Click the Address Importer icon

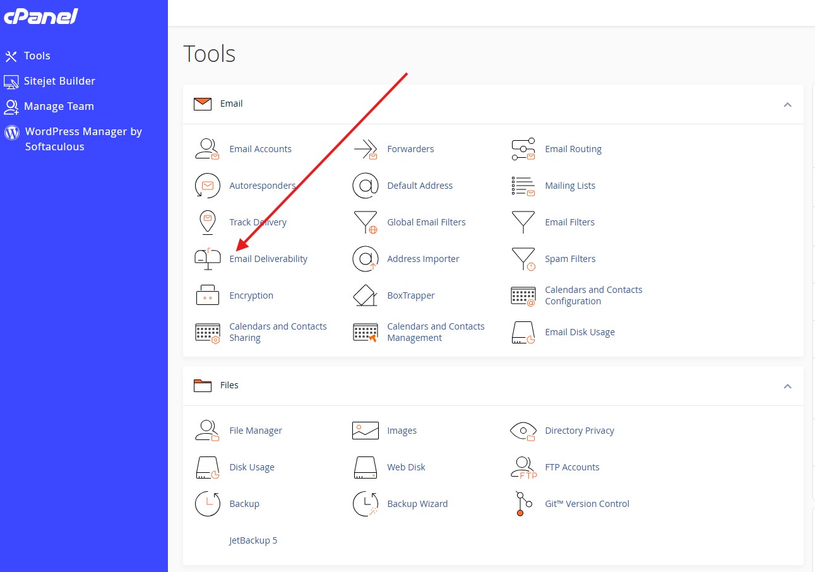(x=365, y=259)
